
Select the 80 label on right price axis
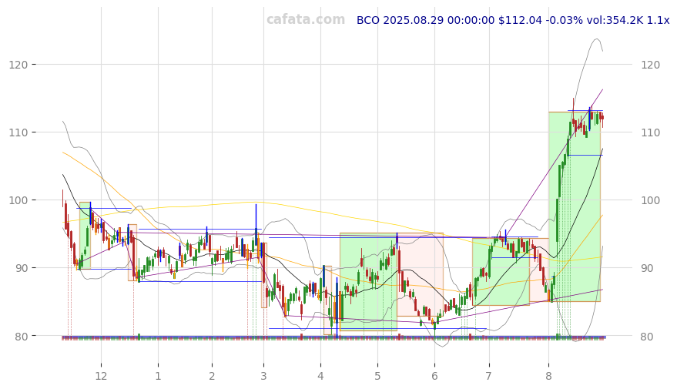point(648,336)
